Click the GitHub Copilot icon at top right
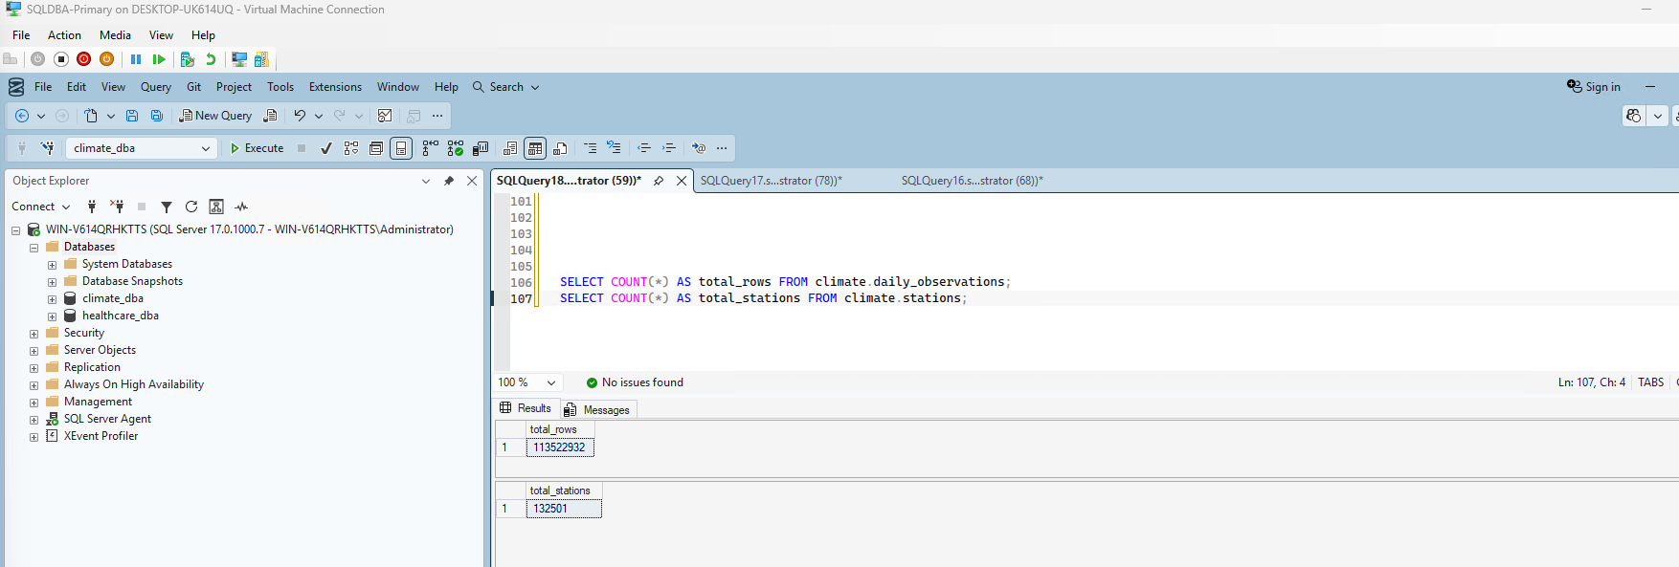The width and height of the screenshot is (1679, 567). click(1634, 116)
